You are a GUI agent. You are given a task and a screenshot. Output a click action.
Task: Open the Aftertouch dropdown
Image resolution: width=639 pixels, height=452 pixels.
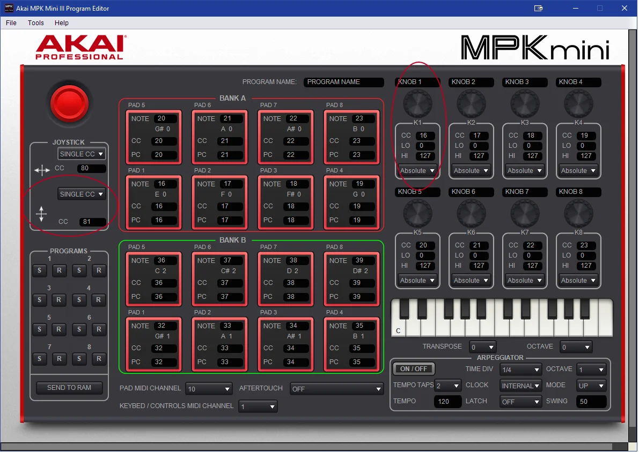336,389
